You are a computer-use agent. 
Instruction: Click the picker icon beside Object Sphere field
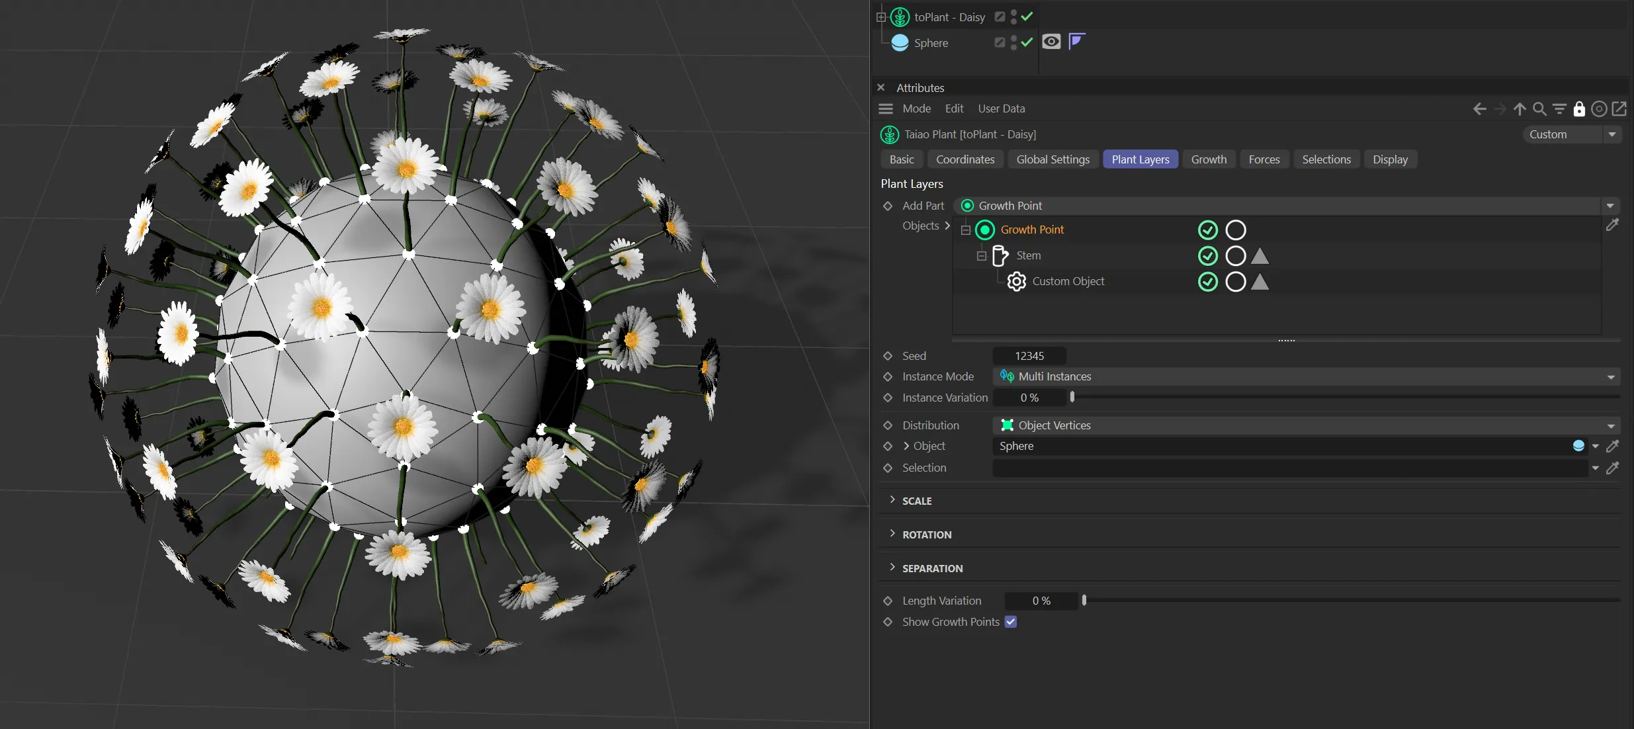[1613, 446]
